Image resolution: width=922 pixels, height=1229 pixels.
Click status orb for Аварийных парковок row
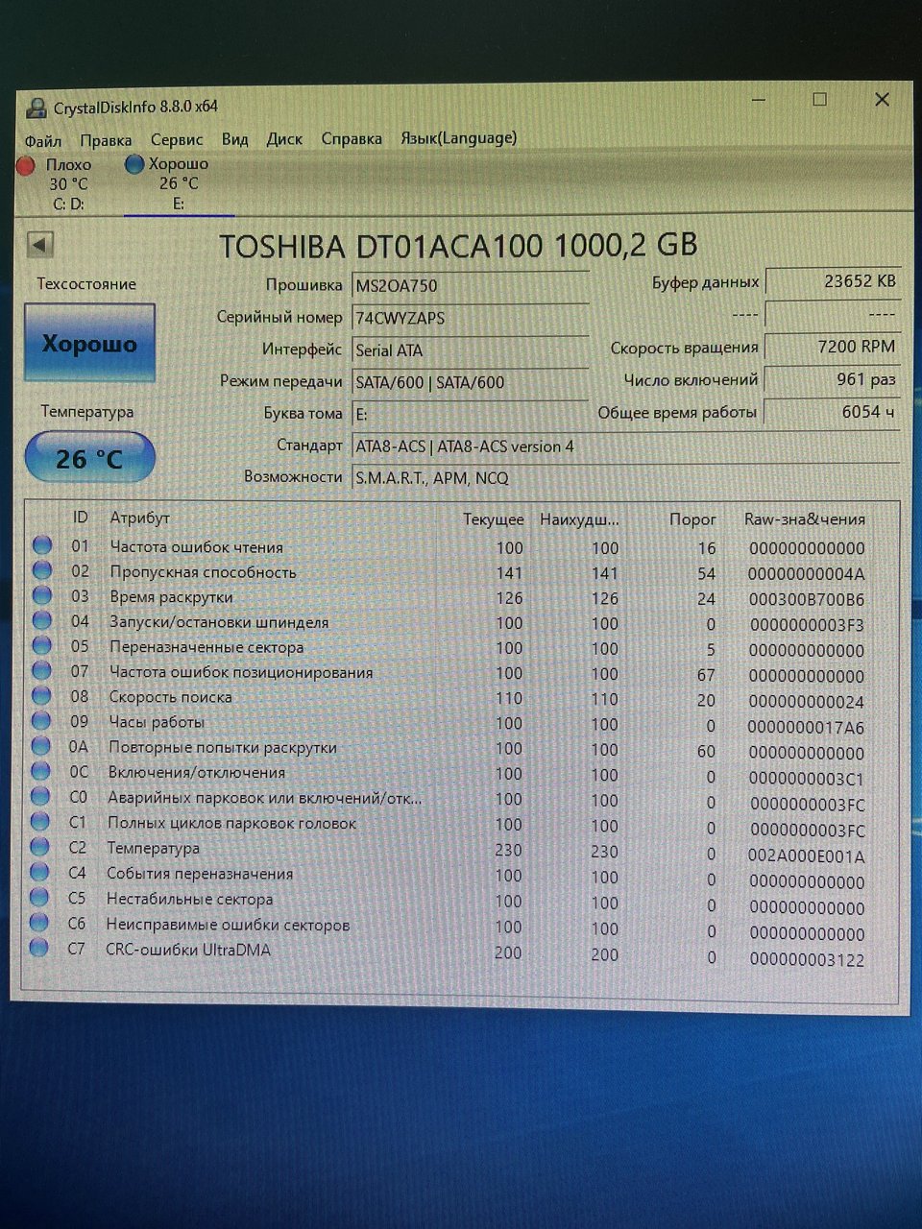tap(40, 796)
